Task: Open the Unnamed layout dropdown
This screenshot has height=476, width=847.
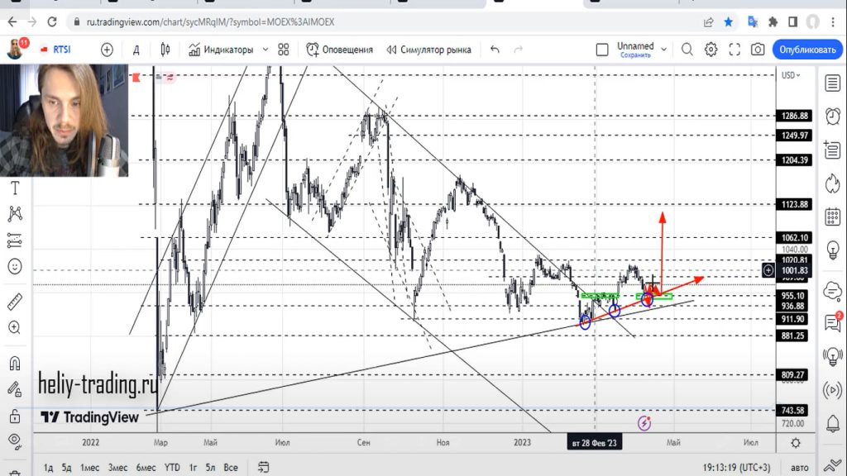Action: [663, 50]
